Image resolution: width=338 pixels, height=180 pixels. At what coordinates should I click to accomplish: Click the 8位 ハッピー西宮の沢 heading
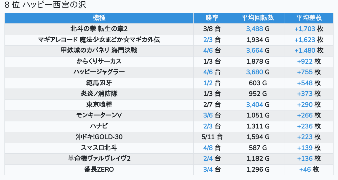pos(45,5)
